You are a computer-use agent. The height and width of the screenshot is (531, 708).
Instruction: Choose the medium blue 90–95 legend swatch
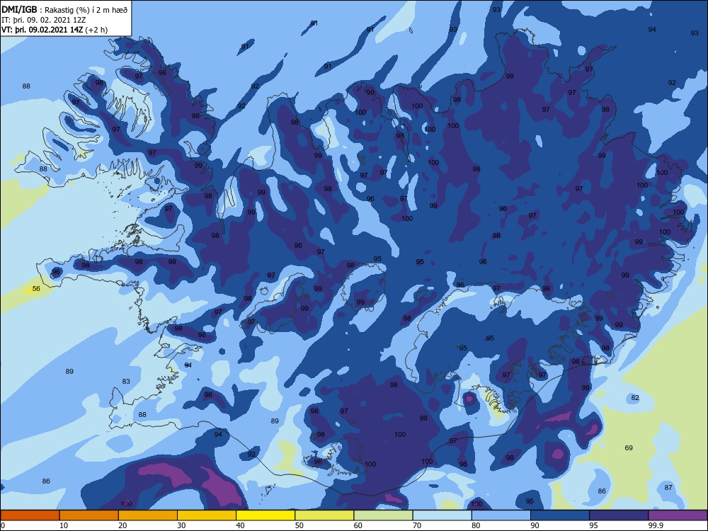pos(560,515)
